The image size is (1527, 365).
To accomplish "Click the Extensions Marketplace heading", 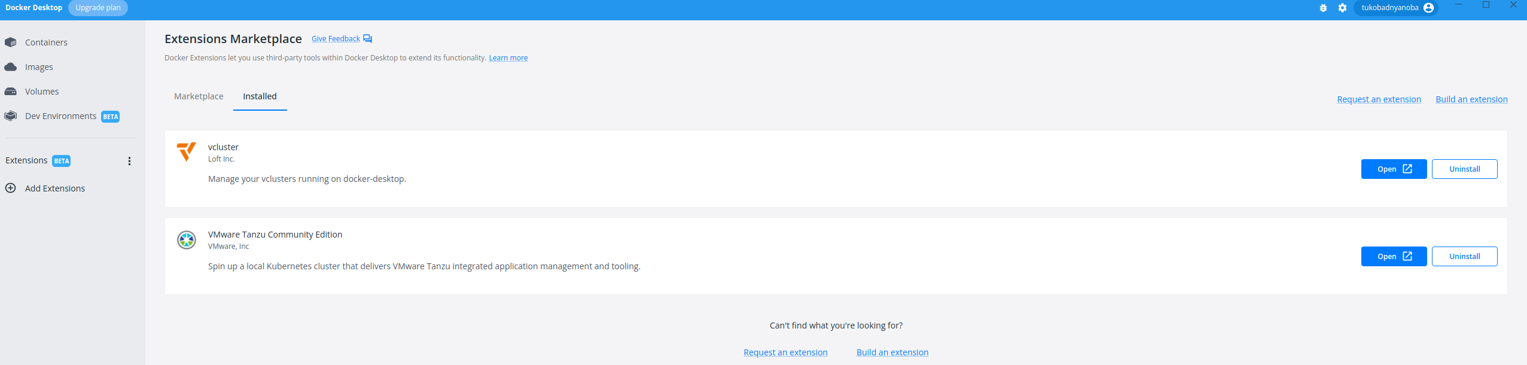I will [233, 39].
